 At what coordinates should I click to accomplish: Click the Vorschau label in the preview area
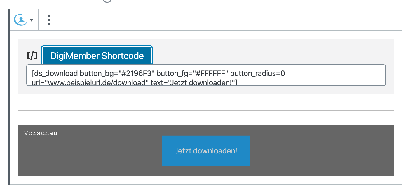pos(40,133)
